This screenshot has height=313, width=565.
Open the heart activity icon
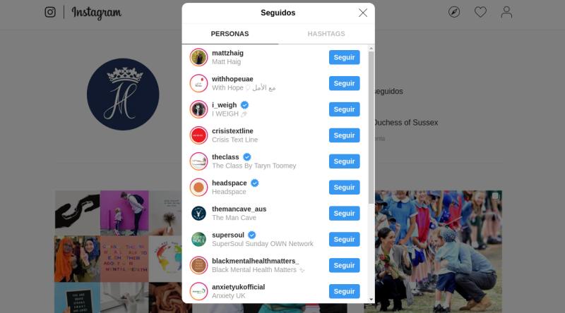(480, 12)
